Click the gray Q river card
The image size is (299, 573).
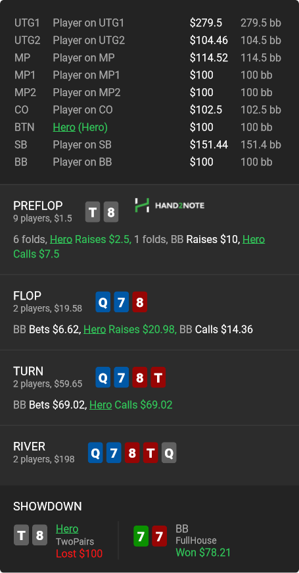pyautogui.click(x=169, y=452)
